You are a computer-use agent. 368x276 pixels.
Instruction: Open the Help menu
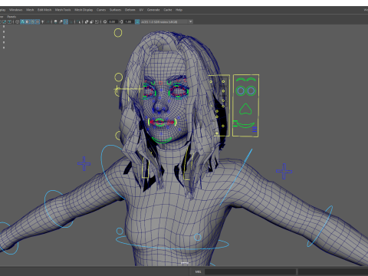click(179, 10)
